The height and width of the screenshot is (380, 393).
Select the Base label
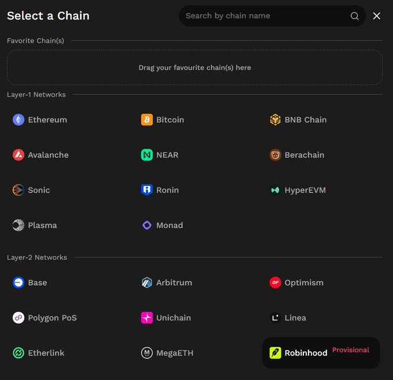tap(38, 282)
